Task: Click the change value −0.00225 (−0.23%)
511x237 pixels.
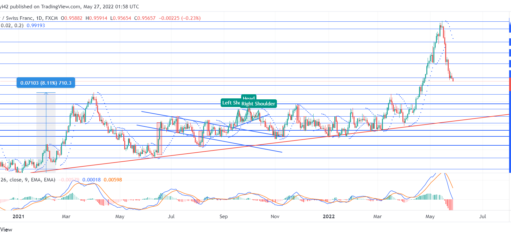Action: pyautogui.click(x=180, y=18)
